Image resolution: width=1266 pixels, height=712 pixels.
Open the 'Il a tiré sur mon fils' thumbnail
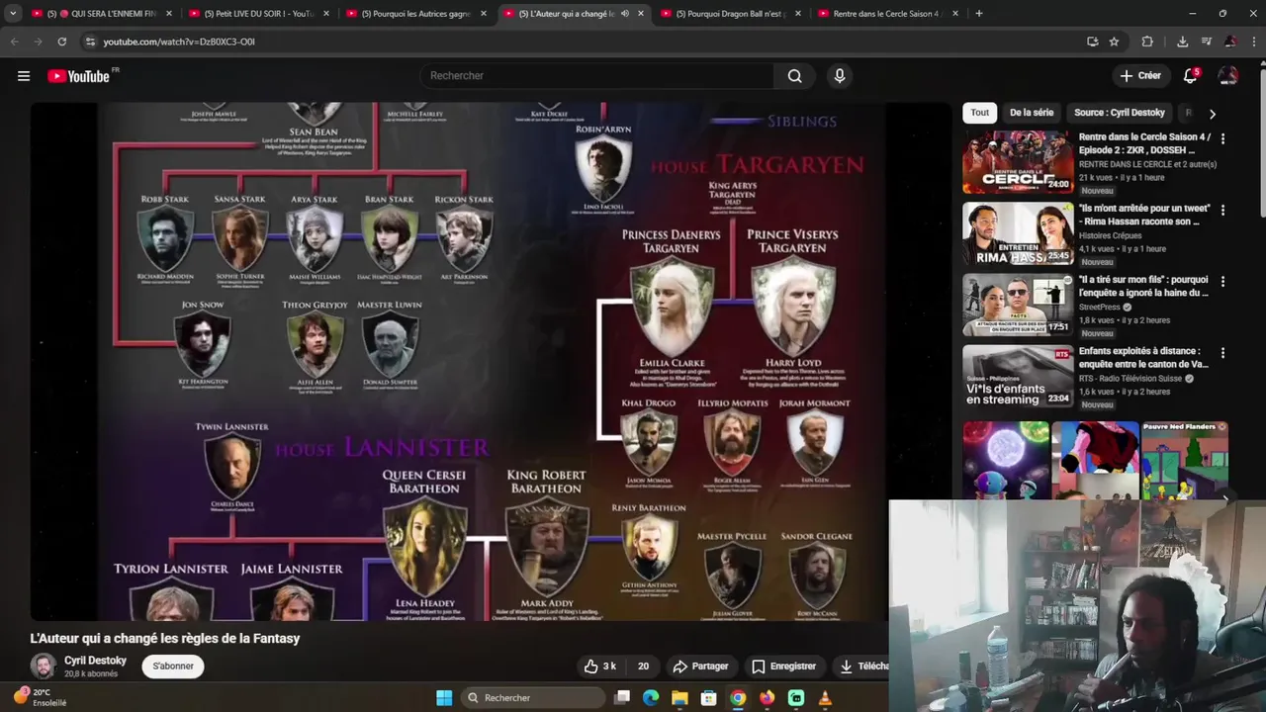point(1018,305)
